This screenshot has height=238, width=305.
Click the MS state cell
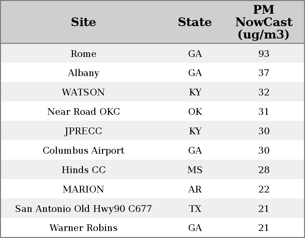(x=195, y=170)
